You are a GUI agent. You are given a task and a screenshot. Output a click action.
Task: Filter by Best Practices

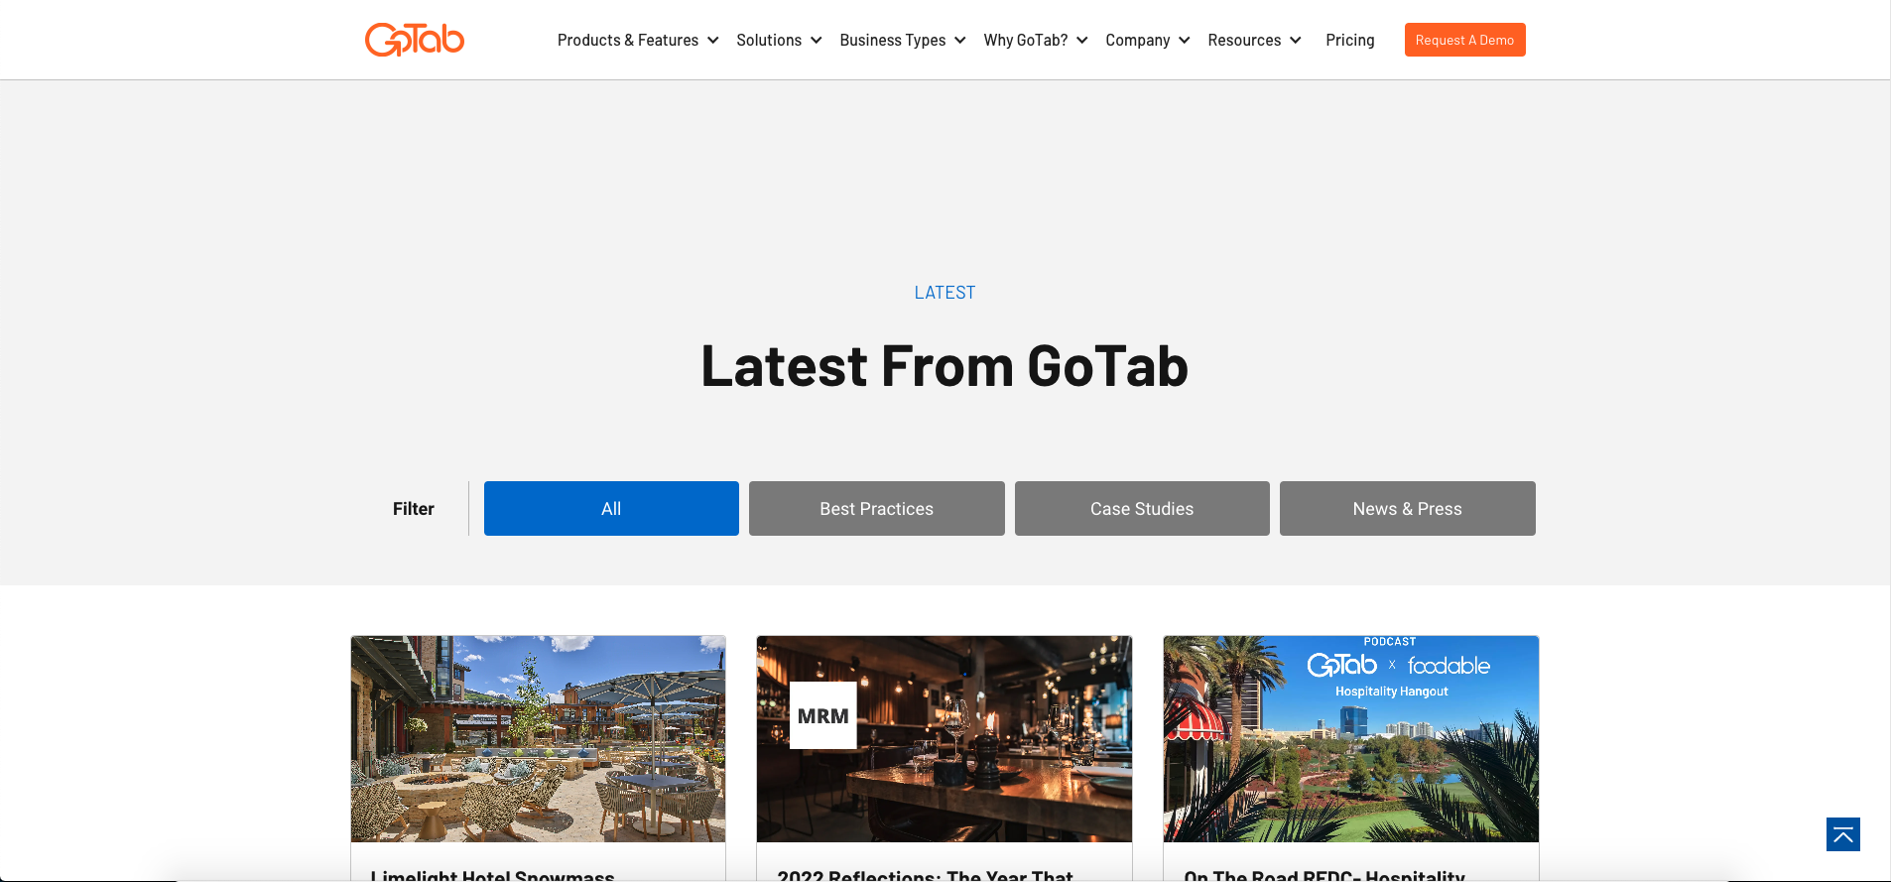876,508
